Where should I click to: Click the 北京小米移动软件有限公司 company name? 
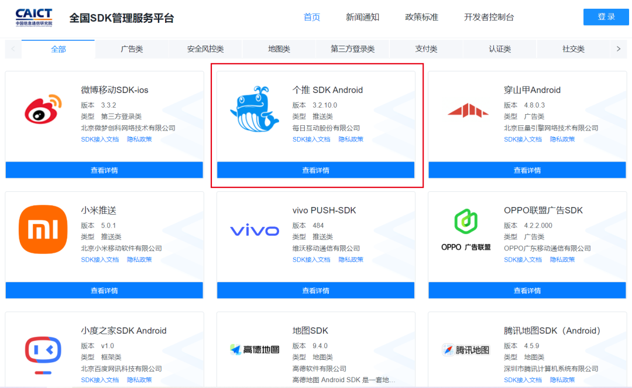(121, 249)
